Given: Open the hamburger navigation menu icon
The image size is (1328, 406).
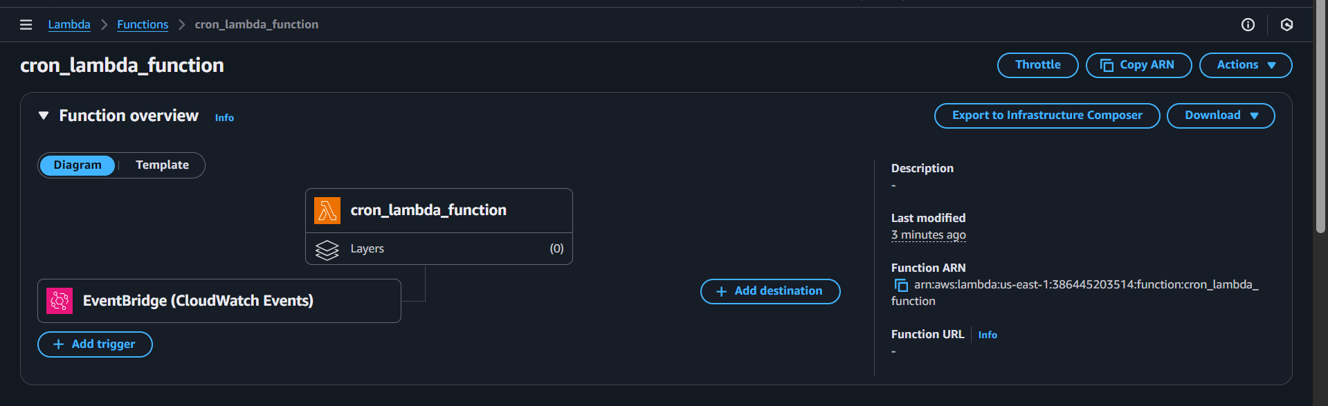Looking at the screenshot, I should (x=26, y=25).
